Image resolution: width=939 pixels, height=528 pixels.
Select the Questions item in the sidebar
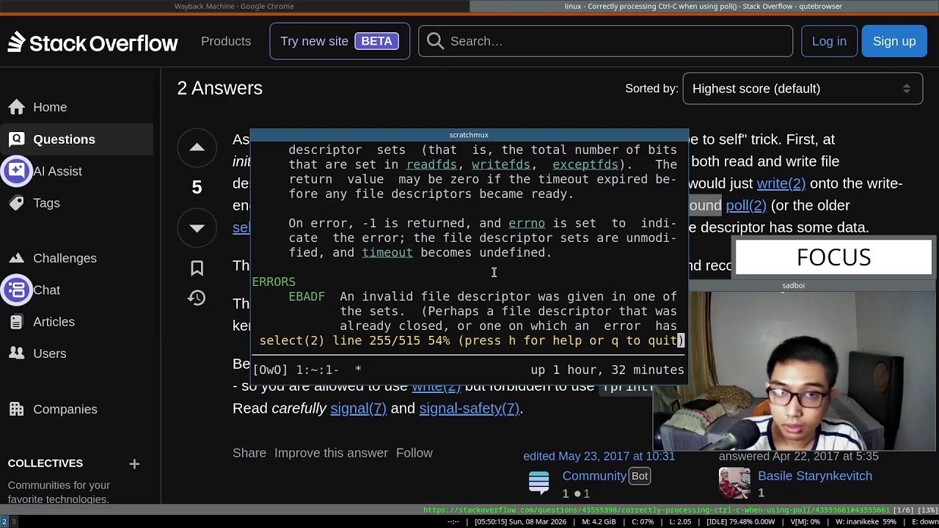pyautogui.click(x=76, y=139)
